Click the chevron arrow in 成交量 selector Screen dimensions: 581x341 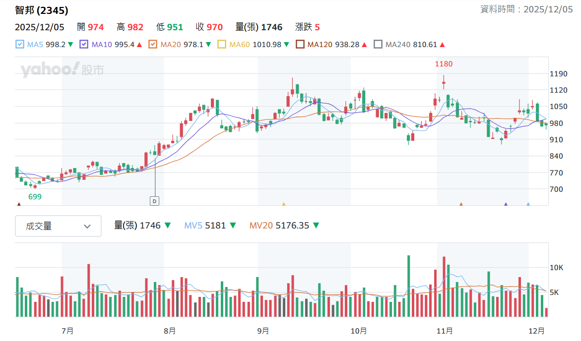[87, 227]
